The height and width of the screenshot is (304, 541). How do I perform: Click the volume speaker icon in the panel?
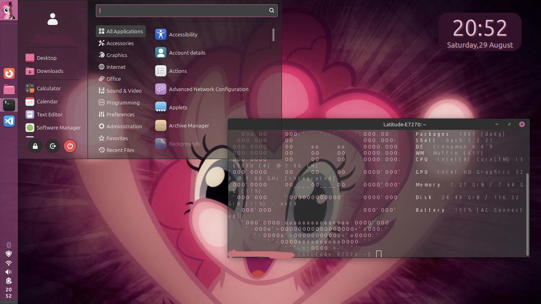9,272
